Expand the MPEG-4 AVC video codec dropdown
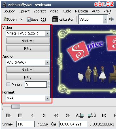 tap(47, 33)
